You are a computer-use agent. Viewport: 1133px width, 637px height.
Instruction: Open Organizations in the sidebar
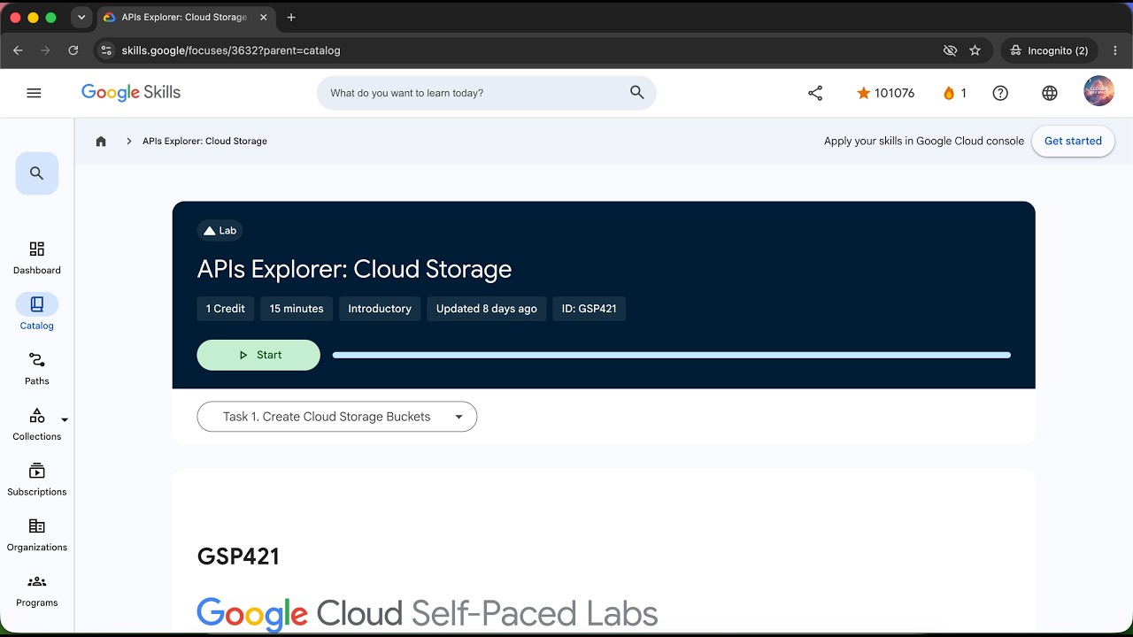(x=37, y=534)
